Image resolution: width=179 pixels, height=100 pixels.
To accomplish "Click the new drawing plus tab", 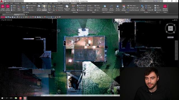I will click(27, 15).
